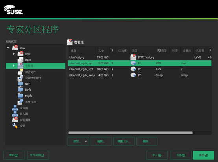
Task: Click the 删除... button
Action: 147,141
